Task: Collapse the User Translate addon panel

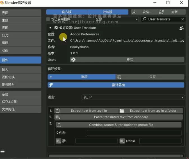Action: (50, 28)
